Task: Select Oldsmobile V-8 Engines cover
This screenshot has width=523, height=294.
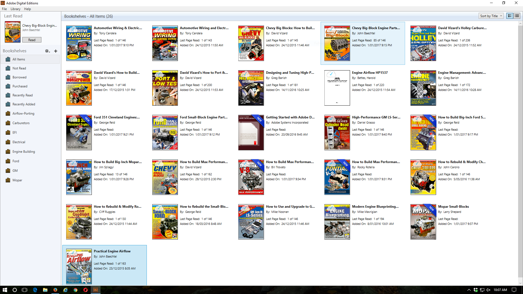Action: coord(251,177)
